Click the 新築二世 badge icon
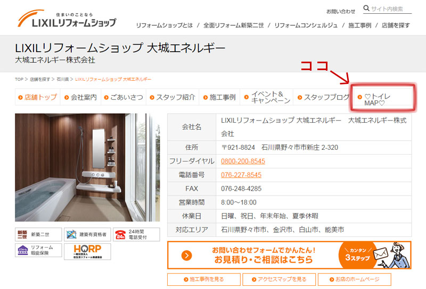The height and width of the screenshot is (289, 426). pos(22,234)
